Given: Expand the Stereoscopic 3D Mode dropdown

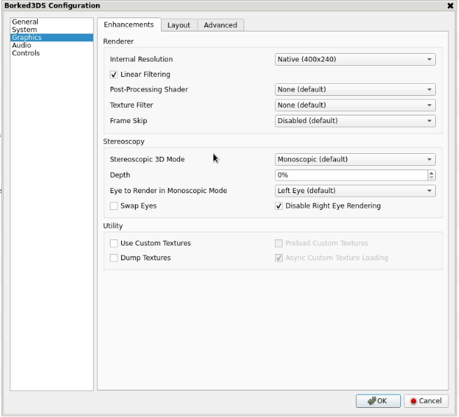Looking at the screenshot, I should pyautogui.click(x=355, y=160).
